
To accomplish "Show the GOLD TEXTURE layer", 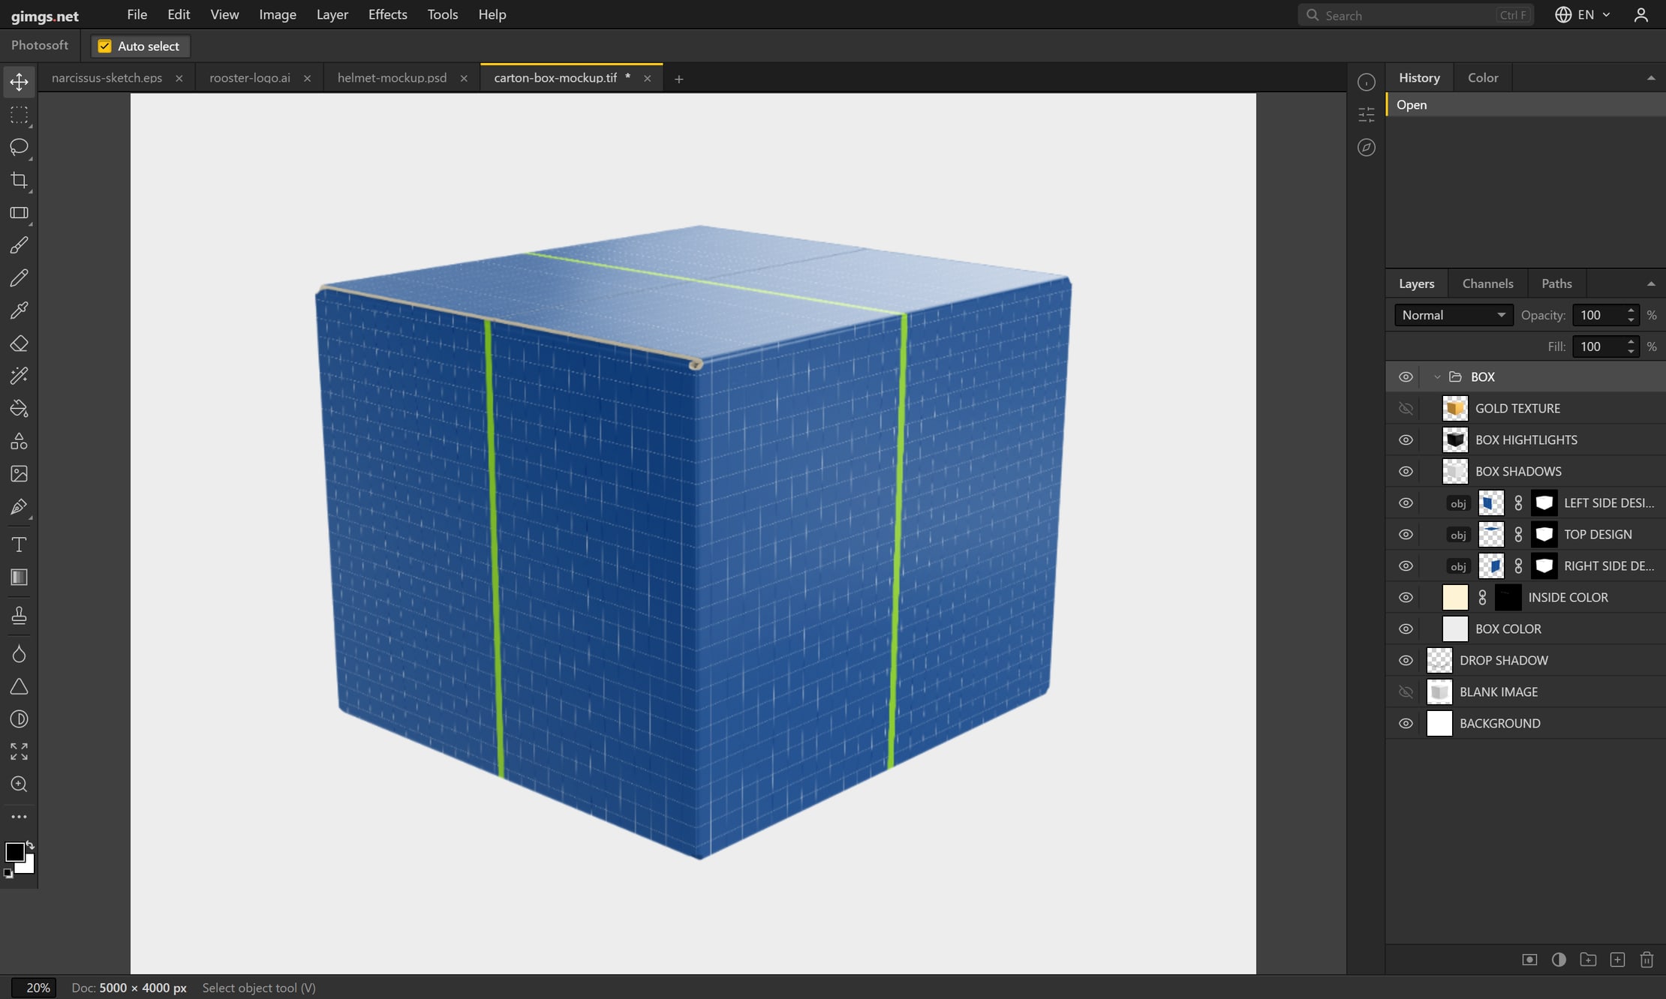I will tap(1406, 408).
